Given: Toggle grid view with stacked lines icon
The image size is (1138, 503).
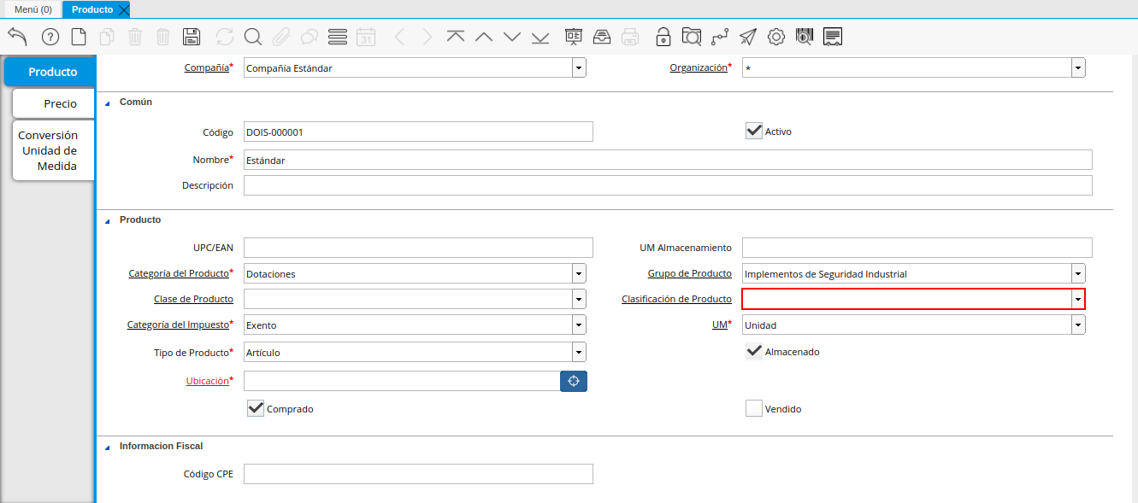Looking at the screenshot, I should [338, 37].
